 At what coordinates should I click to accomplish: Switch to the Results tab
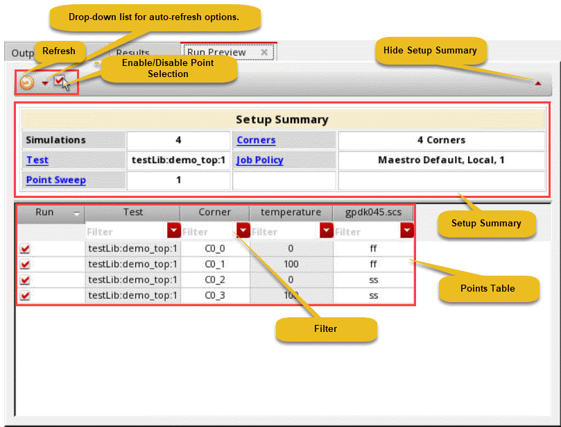point(132,53)
